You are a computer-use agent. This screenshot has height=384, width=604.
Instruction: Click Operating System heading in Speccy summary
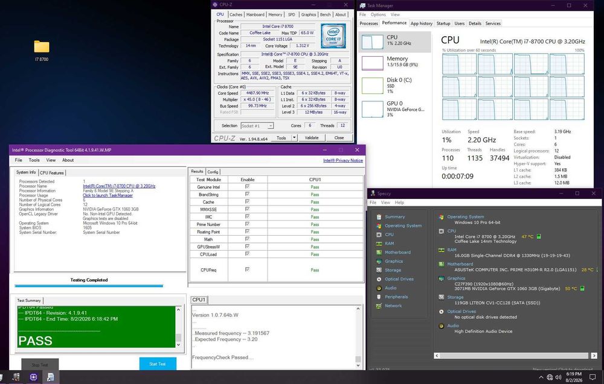click(x=465, y=217)
